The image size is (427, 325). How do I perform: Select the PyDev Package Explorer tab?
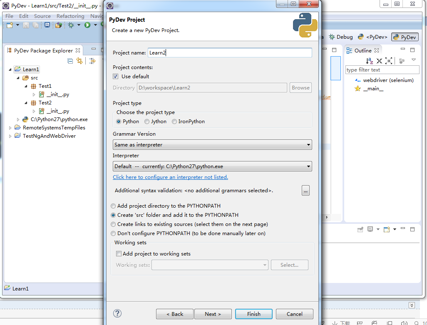coord(44,51)
